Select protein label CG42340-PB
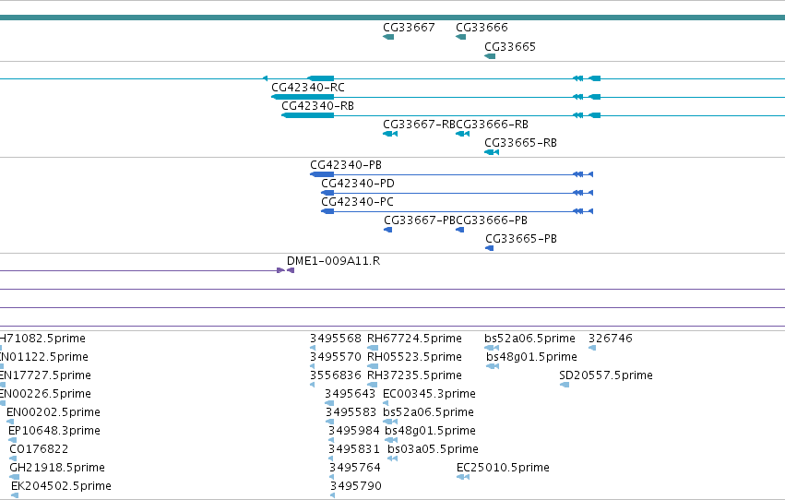Image resolution: width=785 pixels, height=500 pixels. coord(346,165)
